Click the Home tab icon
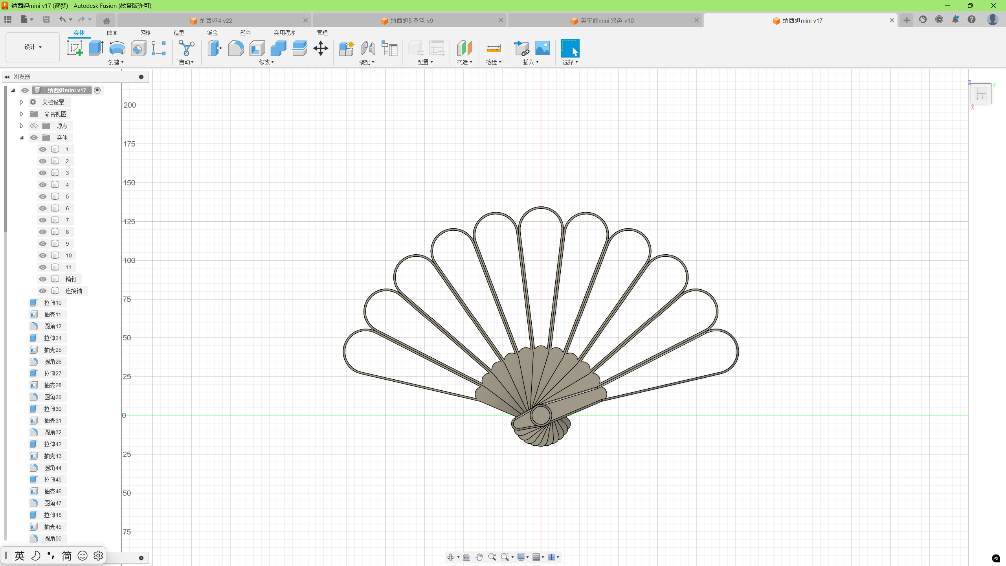The height and width of the screenshot is (566, 1006). coord(106,21)
